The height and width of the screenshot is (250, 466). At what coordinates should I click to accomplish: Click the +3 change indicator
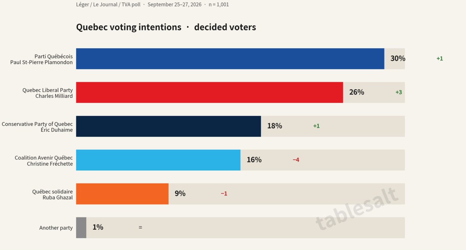(398, 92)
